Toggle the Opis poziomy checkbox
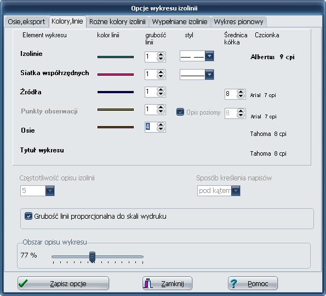 point(180,112)
